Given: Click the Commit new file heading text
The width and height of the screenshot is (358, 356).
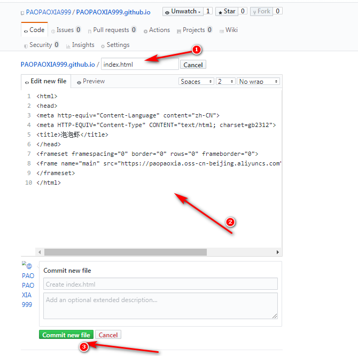Looking at the screenshot, I should 67,271.
